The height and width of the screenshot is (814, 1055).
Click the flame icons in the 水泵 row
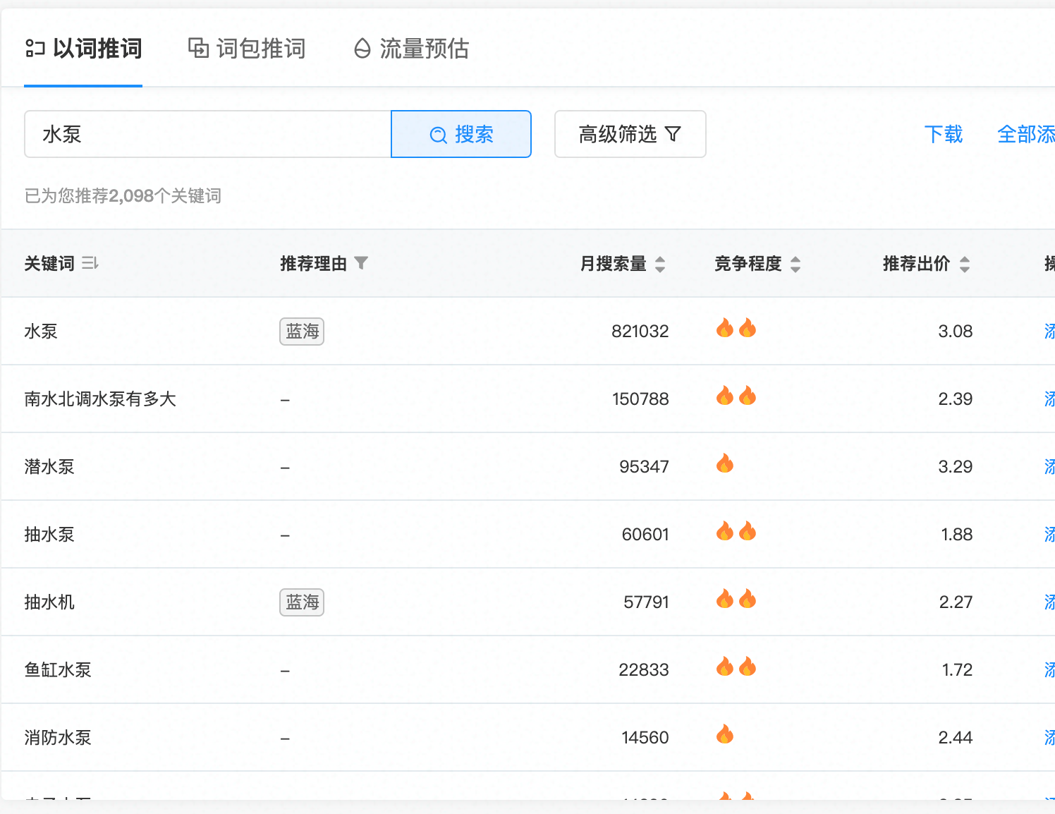tap(736, 329)
